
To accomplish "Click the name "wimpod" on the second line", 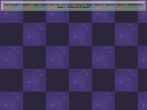I will pyautogui.click(x=60, y=7).
